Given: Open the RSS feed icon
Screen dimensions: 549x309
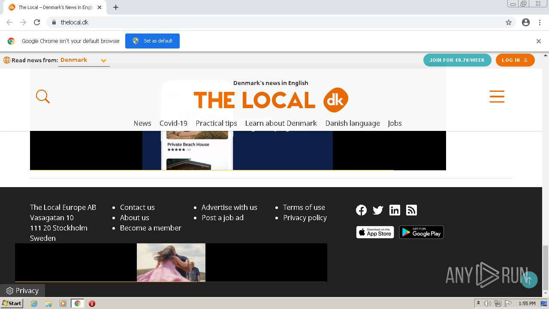Looking at the screenshot, I should coord(411,210).
